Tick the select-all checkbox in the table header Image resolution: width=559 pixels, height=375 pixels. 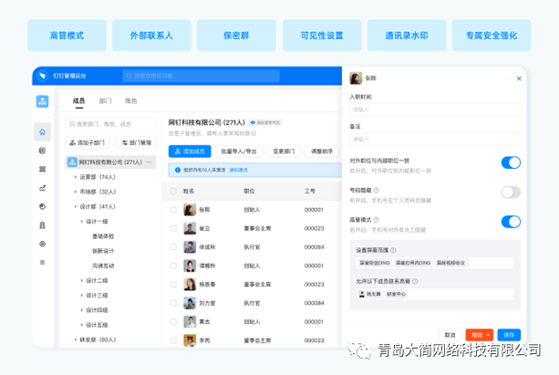(173, 191)
